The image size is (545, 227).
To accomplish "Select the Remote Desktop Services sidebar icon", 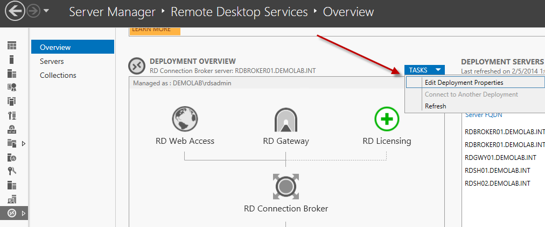I will pyautogui.click(x=12, y=213).
